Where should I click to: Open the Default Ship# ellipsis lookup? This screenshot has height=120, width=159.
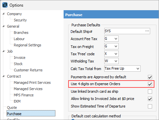pyautogui.click(x=147, y=31)
